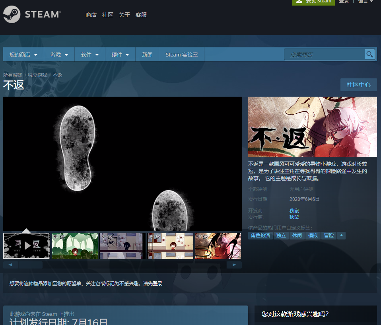Open the 新闻 tab
381x325 pixels.
(147, 54)
